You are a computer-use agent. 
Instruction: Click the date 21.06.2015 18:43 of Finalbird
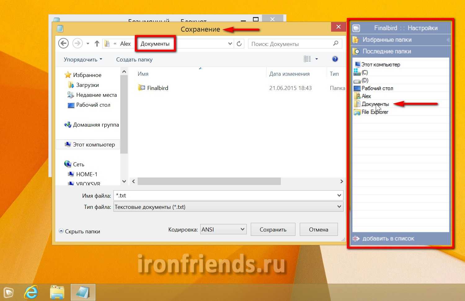(x=290, y=88)
